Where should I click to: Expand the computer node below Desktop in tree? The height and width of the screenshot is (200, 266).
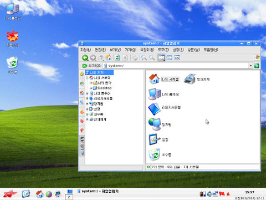(x=87, y=93)
